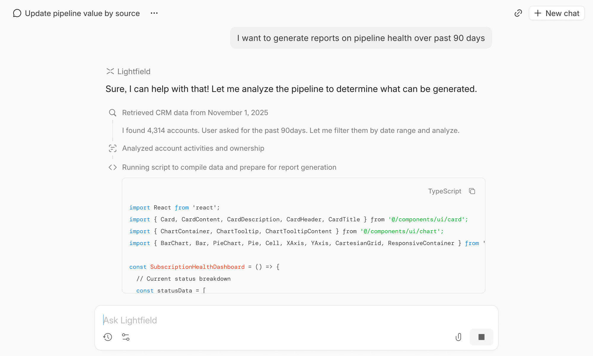Stop the response generation
The image size is (593, 356).
(x=481, y=337)
